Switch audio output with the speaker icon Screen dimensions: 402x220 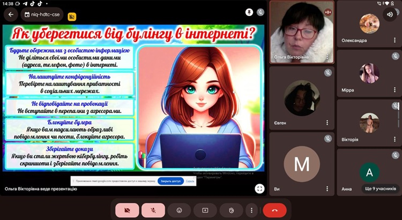click(389, 14)
